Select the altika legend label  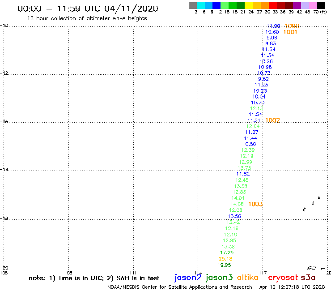(x=248, y=277)
